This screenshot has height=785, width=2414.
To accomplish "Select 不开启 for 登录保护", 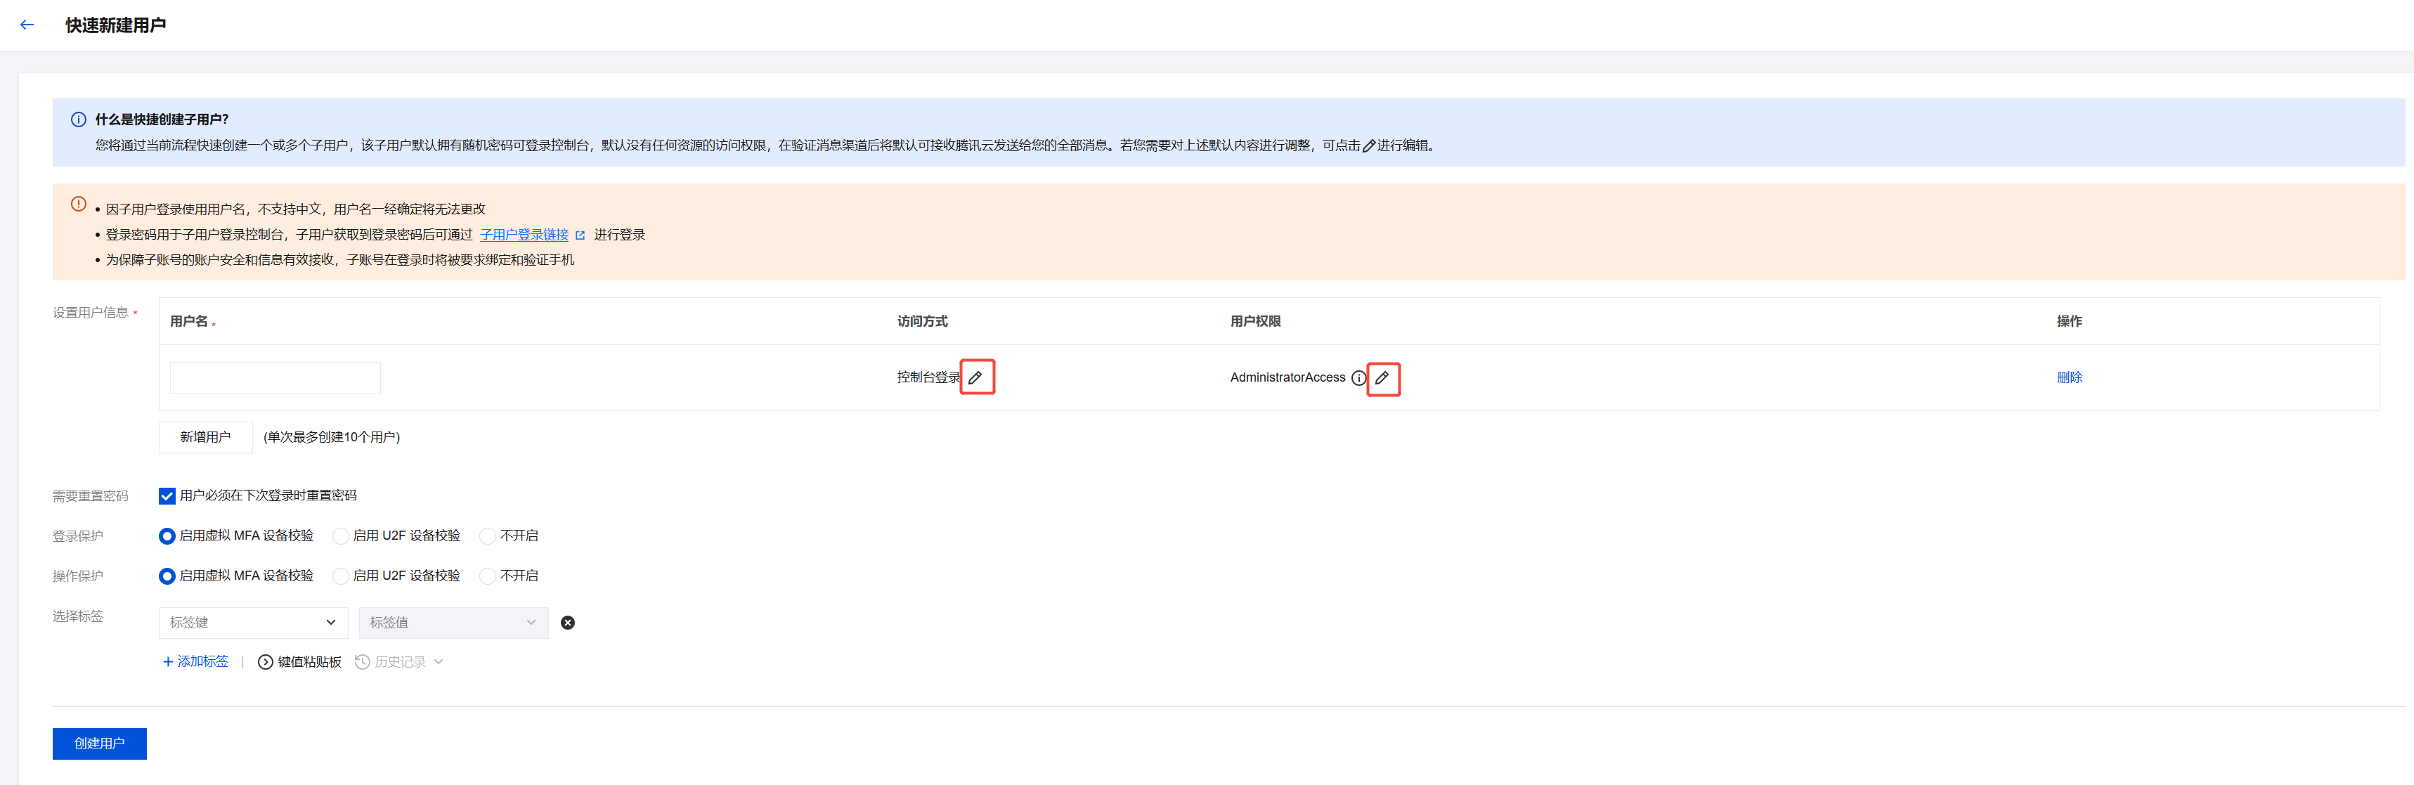I will [x=487, y=537].
